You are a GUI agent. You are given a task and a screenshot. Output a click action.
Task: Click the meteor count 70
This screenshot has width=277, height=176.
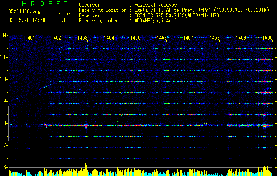64,20
